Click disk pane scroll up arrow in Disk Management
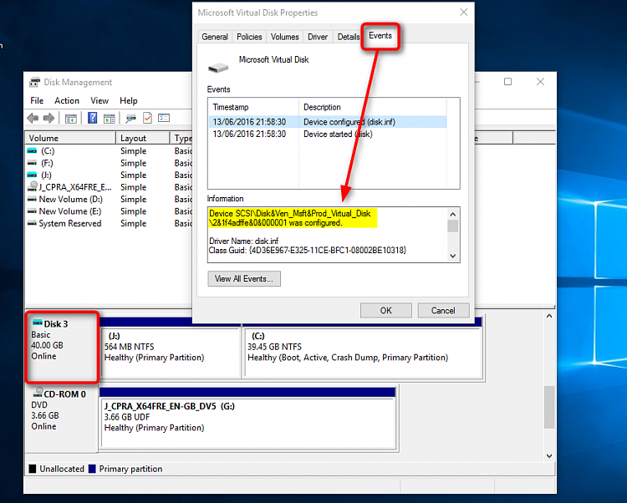Viewport: 627px width, 503px height. [549, 316]
